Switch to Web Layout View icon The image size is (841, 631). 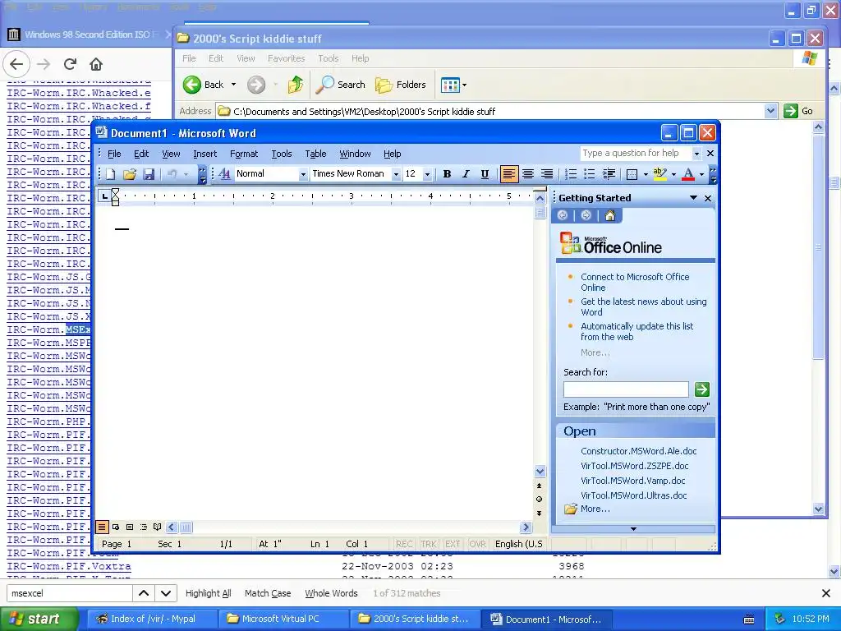[116, 527]
